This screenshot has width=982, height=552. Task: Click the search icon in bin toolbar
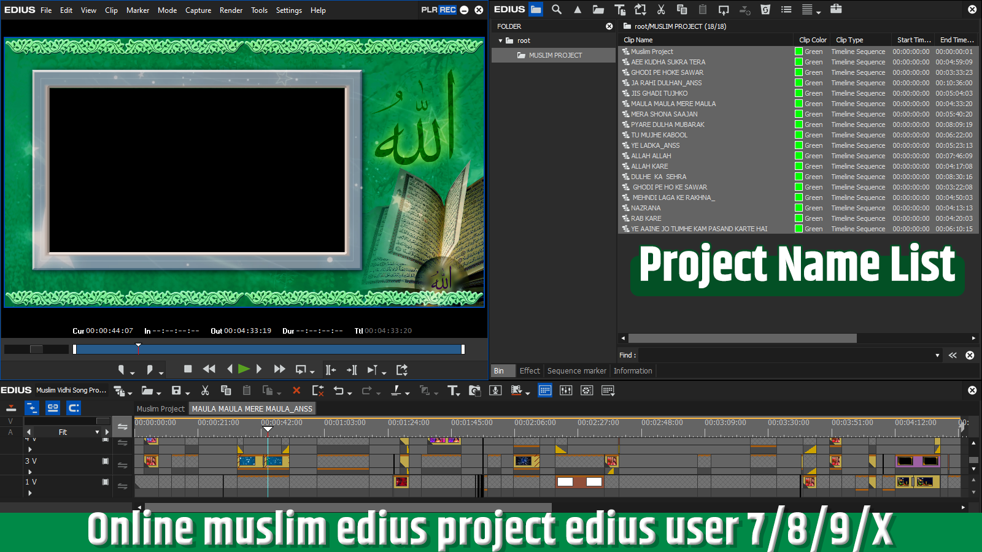point(557,10)
